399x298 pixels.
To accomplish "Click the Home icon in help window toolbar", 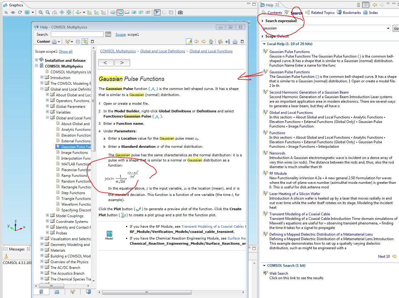I will [x=211, y=41].
